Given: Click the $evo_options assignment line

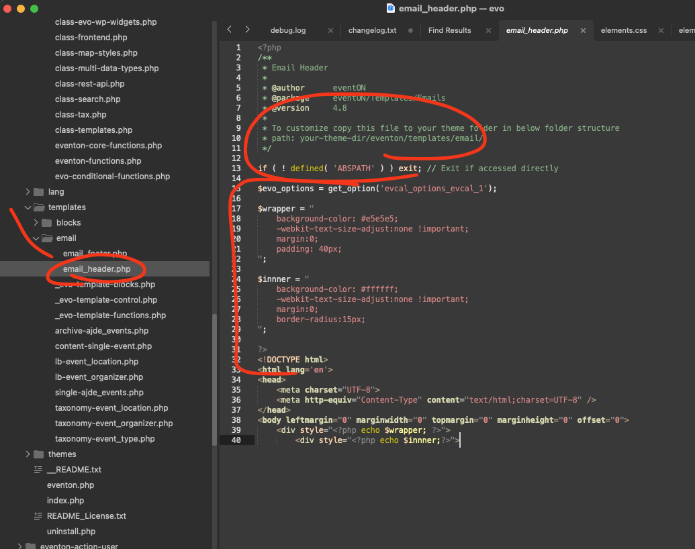Looking at the screenshot, I should [377, 189].
